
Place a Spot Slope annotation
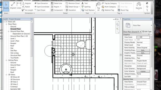[x=40, y=10]
